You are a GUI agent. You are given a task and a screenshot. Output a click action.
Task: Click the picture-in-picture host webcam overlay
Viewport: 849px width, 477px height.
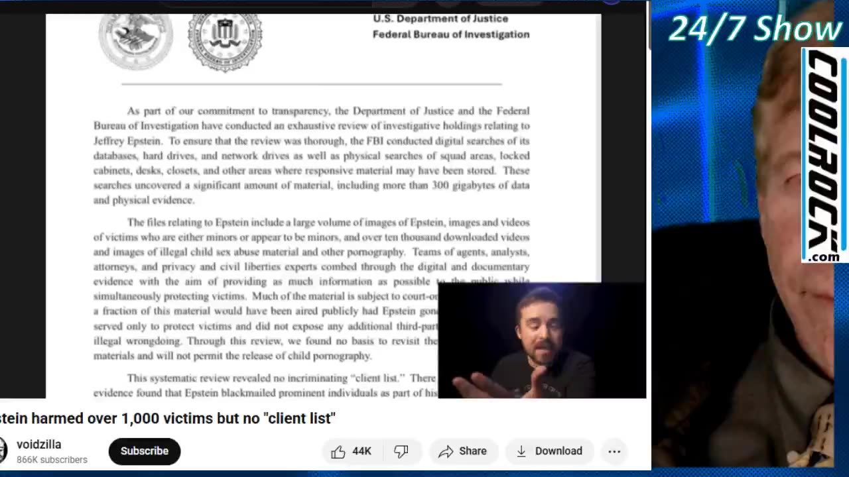click(542, 341)
